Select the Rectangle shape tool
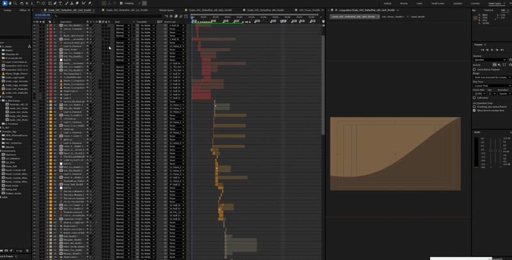The width and height of the screenshot is (512, 260). [x=50, y=3]
